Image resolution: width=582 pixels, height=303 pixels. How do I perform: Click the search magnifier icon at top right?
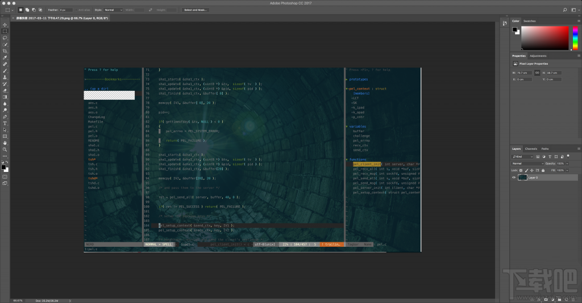point(565,10)
